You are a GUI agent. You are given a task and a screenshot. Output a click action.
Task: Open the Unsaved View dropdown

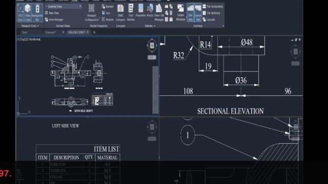tap(63, 7)
